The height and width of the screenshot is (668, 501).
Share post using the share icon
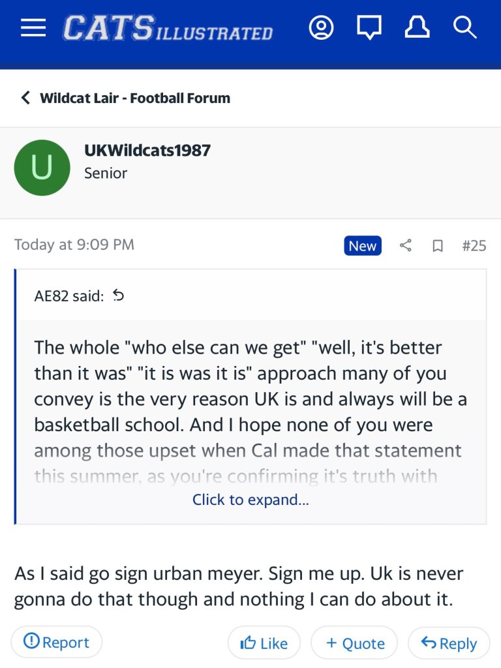406,245
